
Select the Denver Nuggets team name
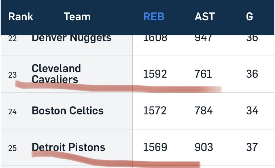point(71,38)
